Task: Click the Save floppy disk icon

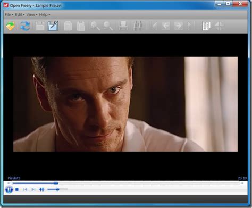Action: point(40,26)
